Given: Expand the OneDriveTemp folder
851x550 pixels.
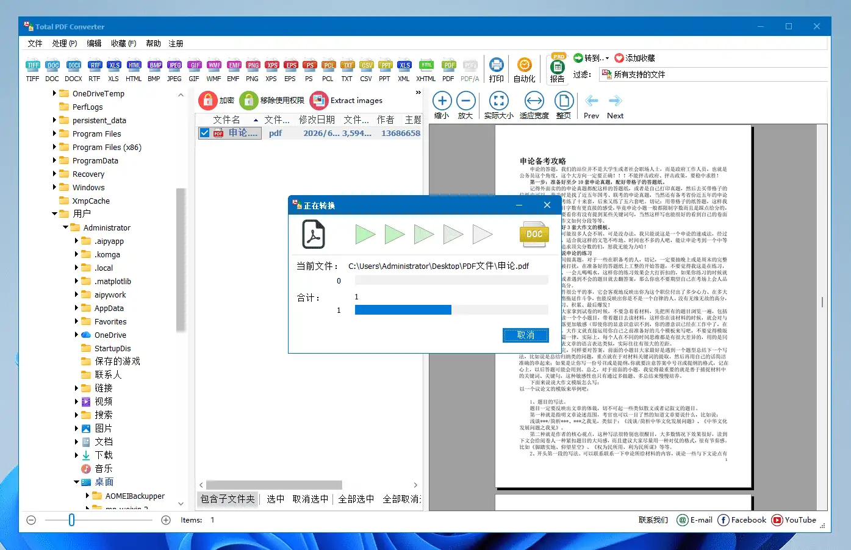Looking at the screenshot, I should pos(54,93).
